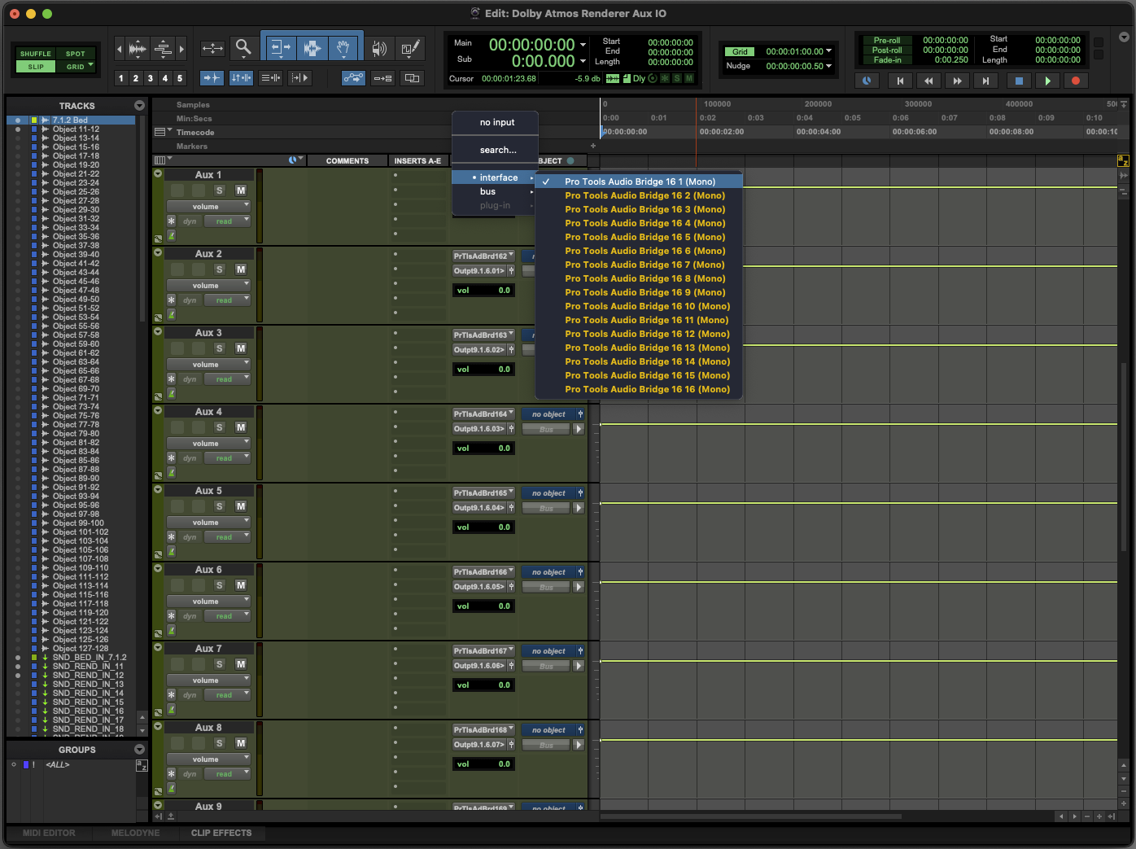Select SND_BED_IN_7.1.2 in track list
The width and height of the screenshot is (1136, 849).
[x=90, y=657]
